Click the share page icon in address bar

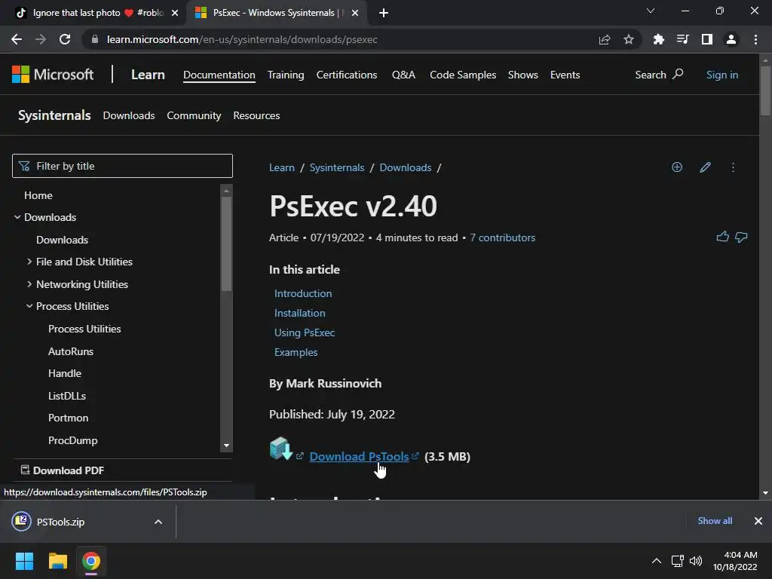point(605,39)
